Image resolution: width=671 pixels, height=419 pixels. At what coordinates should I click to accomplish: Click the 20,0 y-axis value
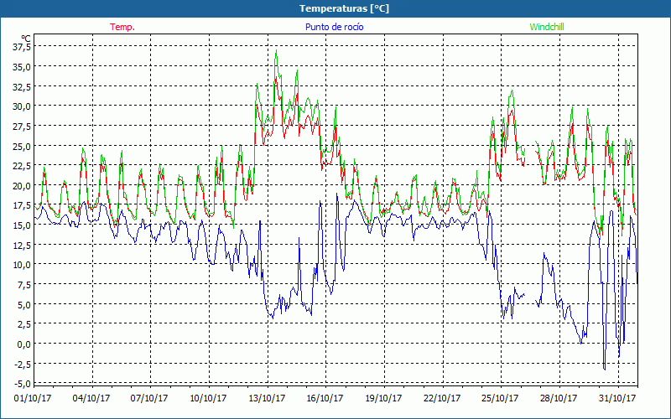22,185
